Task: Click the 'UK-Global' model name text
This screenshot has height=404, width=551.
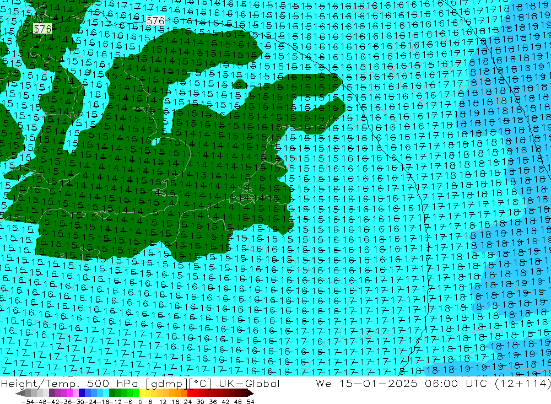Action: coord(249,384)
